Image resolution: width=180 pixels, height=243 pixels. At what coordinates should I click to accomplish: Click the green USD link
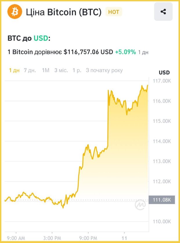pyautogui.click(x=41, y=38)
